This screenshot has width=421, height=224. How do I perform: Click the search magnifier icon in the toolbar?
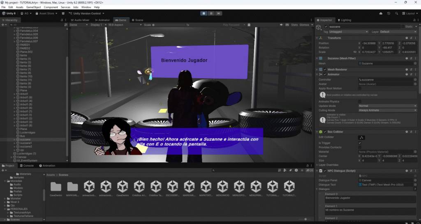(x=396, y=13)
